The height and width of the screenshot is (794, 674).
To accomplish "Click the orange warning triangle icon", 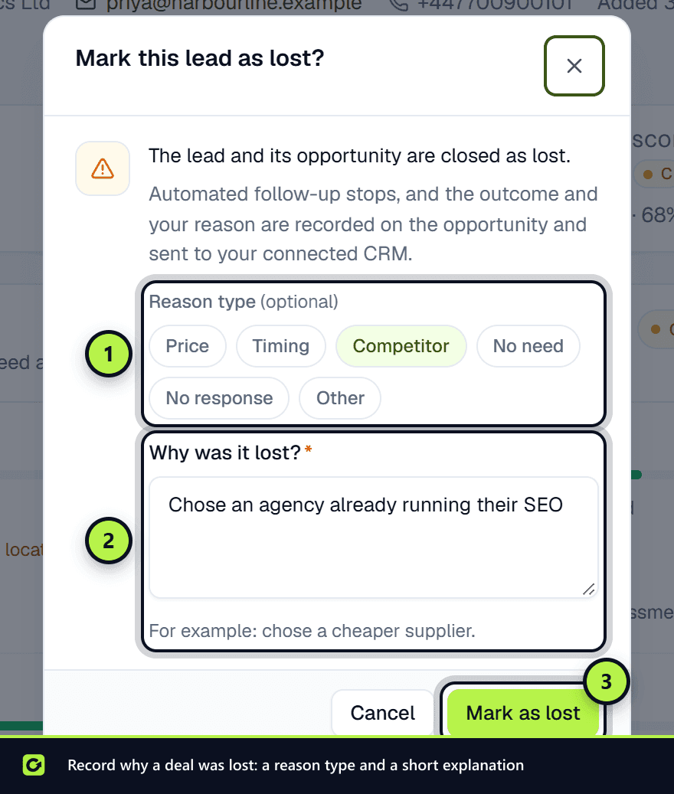I will 103,168.
